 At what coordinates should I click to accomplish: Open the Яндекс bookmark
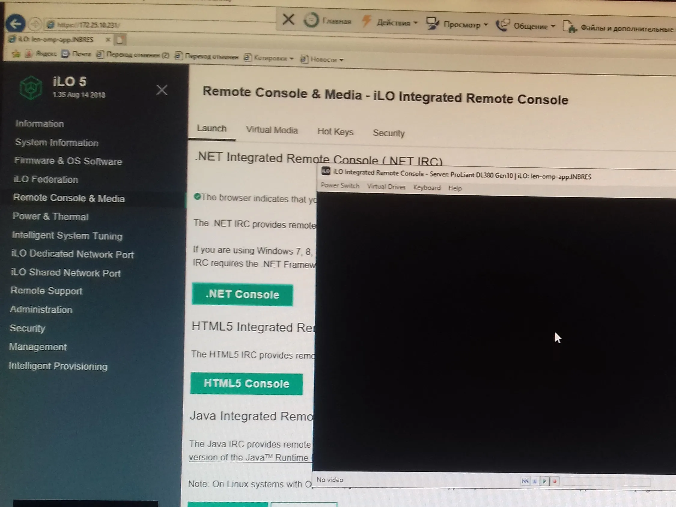tap(41, 54)
